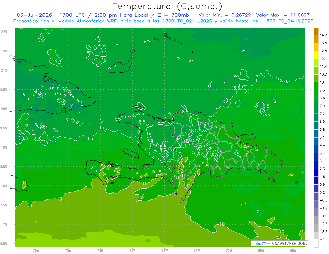Click the 75W longitude axis label
The width and height of the screenshot is (329, 254).
point(68,250)
